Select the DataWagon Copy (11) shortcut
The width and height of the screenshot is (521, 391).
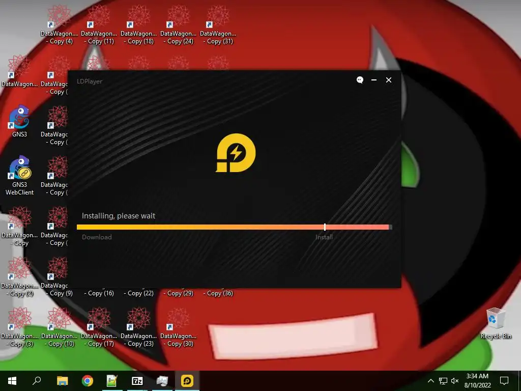(x=99, y=24)
